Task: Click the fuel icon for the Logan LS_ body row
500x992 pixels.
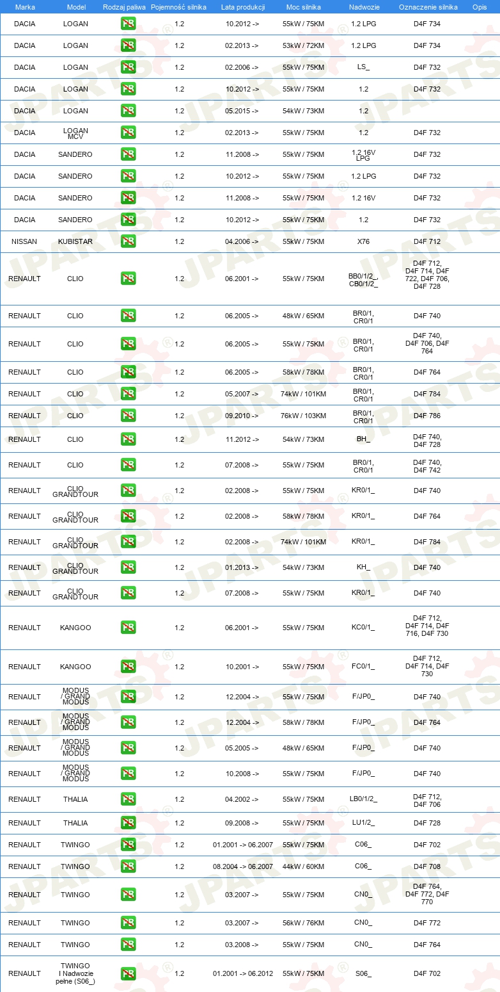Action: [128, 67]
